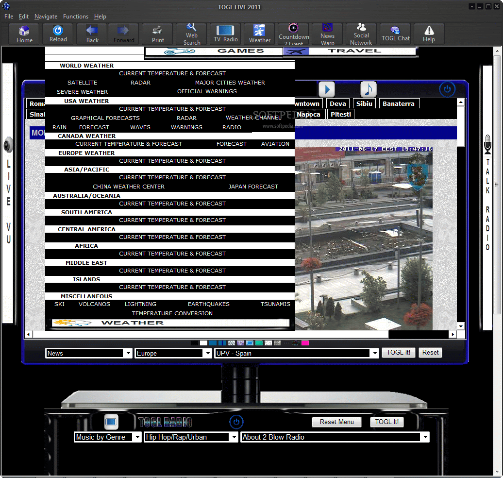Image resolution: width=503 pixels, height=478 pixels.
Task: Open the Help toolbar icon
Action: [429, 34]
